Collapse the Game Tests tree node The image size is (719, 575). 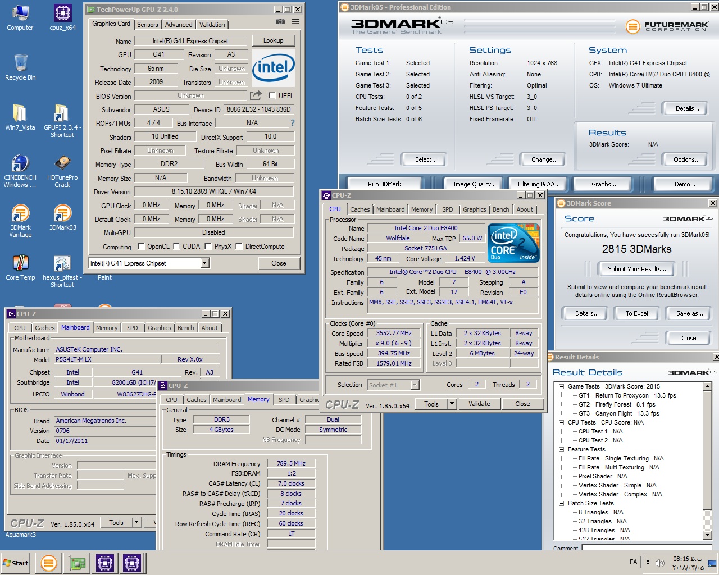coord(561,386)
